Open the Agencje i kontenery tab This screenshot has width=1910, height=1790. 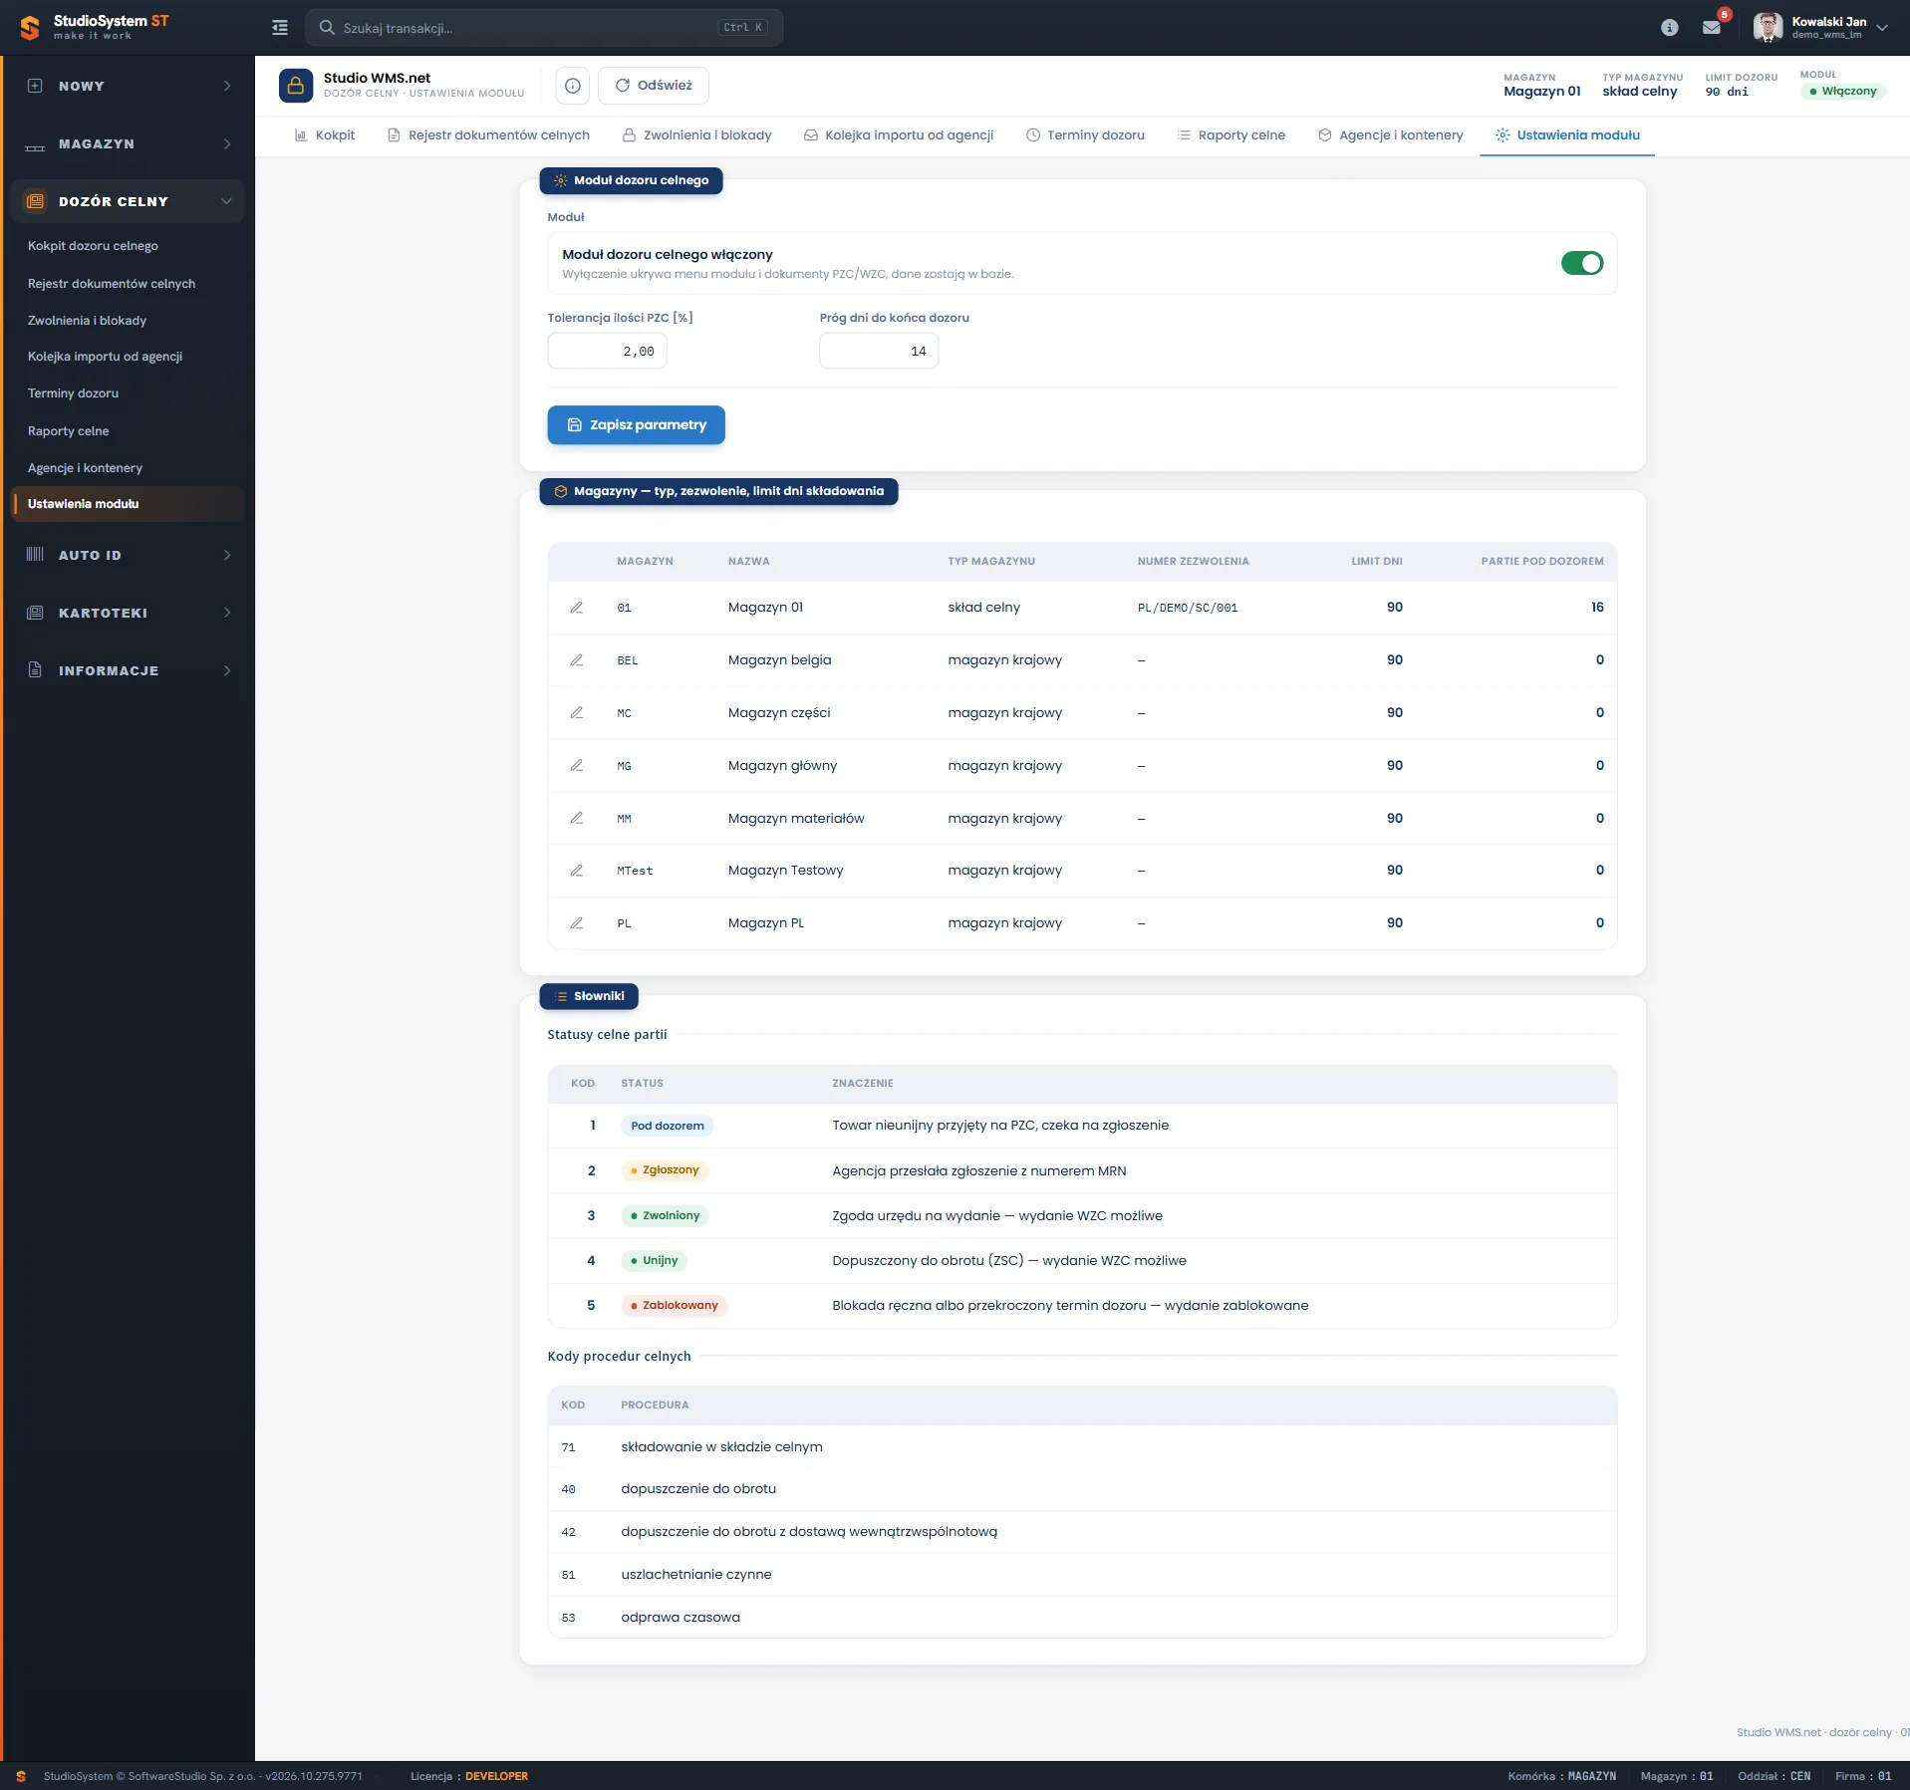[x=1391, y=135]
